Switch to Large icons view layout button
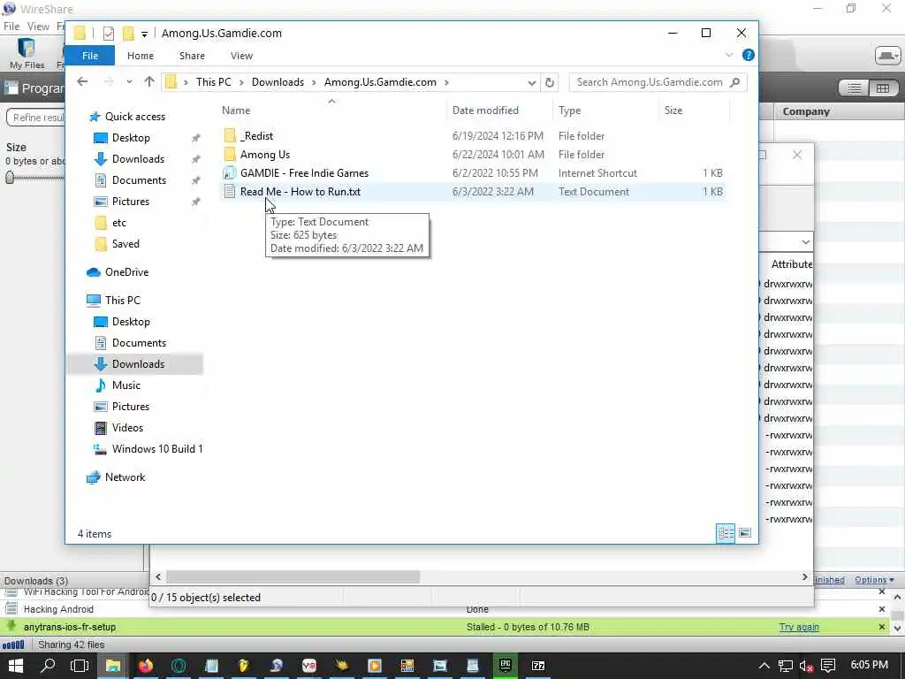The image size is (905, 679). point(745,533)
